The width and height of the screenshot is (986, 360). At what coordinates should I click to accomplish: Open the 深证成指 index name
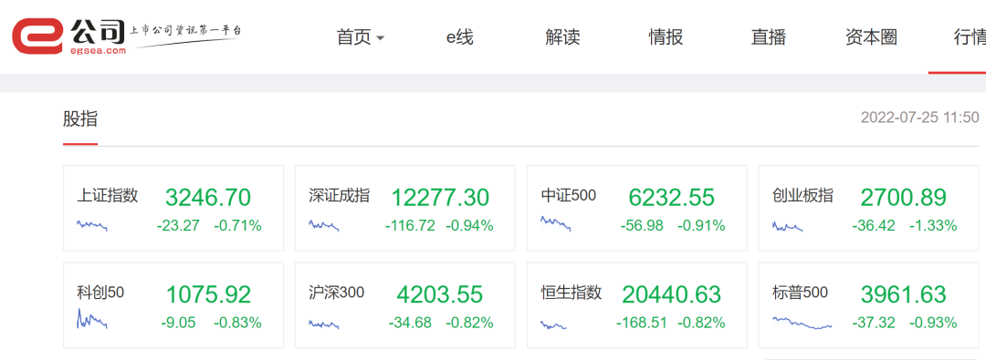[340, 195]
